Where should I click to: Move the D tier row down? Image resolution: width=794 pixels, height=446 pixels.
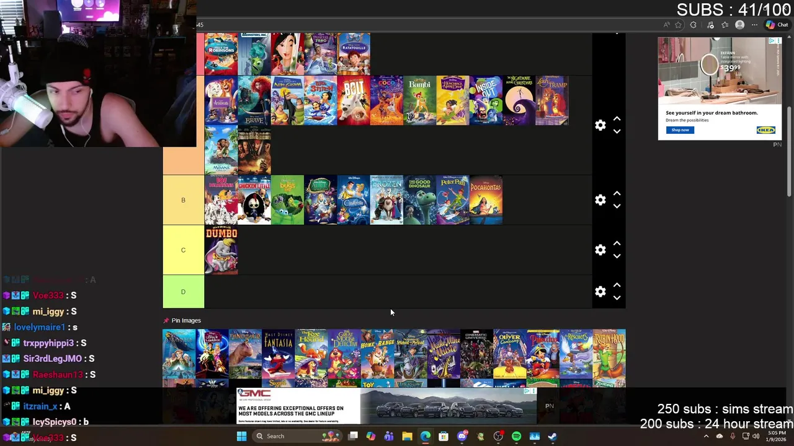617,298
